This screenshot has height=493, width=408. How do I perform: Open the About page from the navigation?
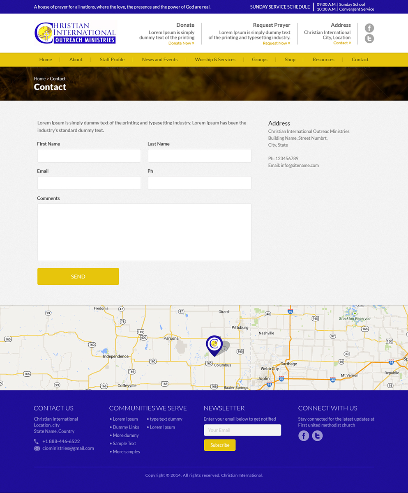point(76,59)
